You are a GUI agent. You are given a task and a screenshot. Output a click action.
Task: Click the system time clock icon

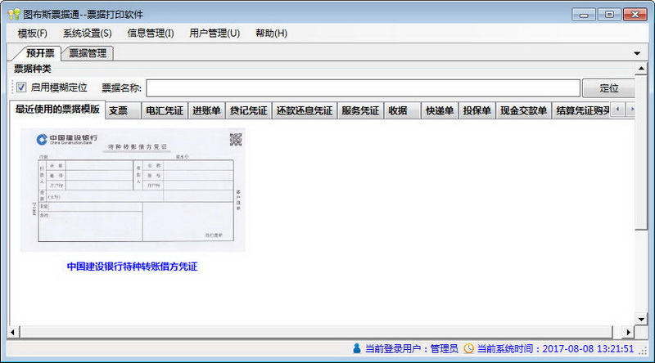tap(468, 348)
